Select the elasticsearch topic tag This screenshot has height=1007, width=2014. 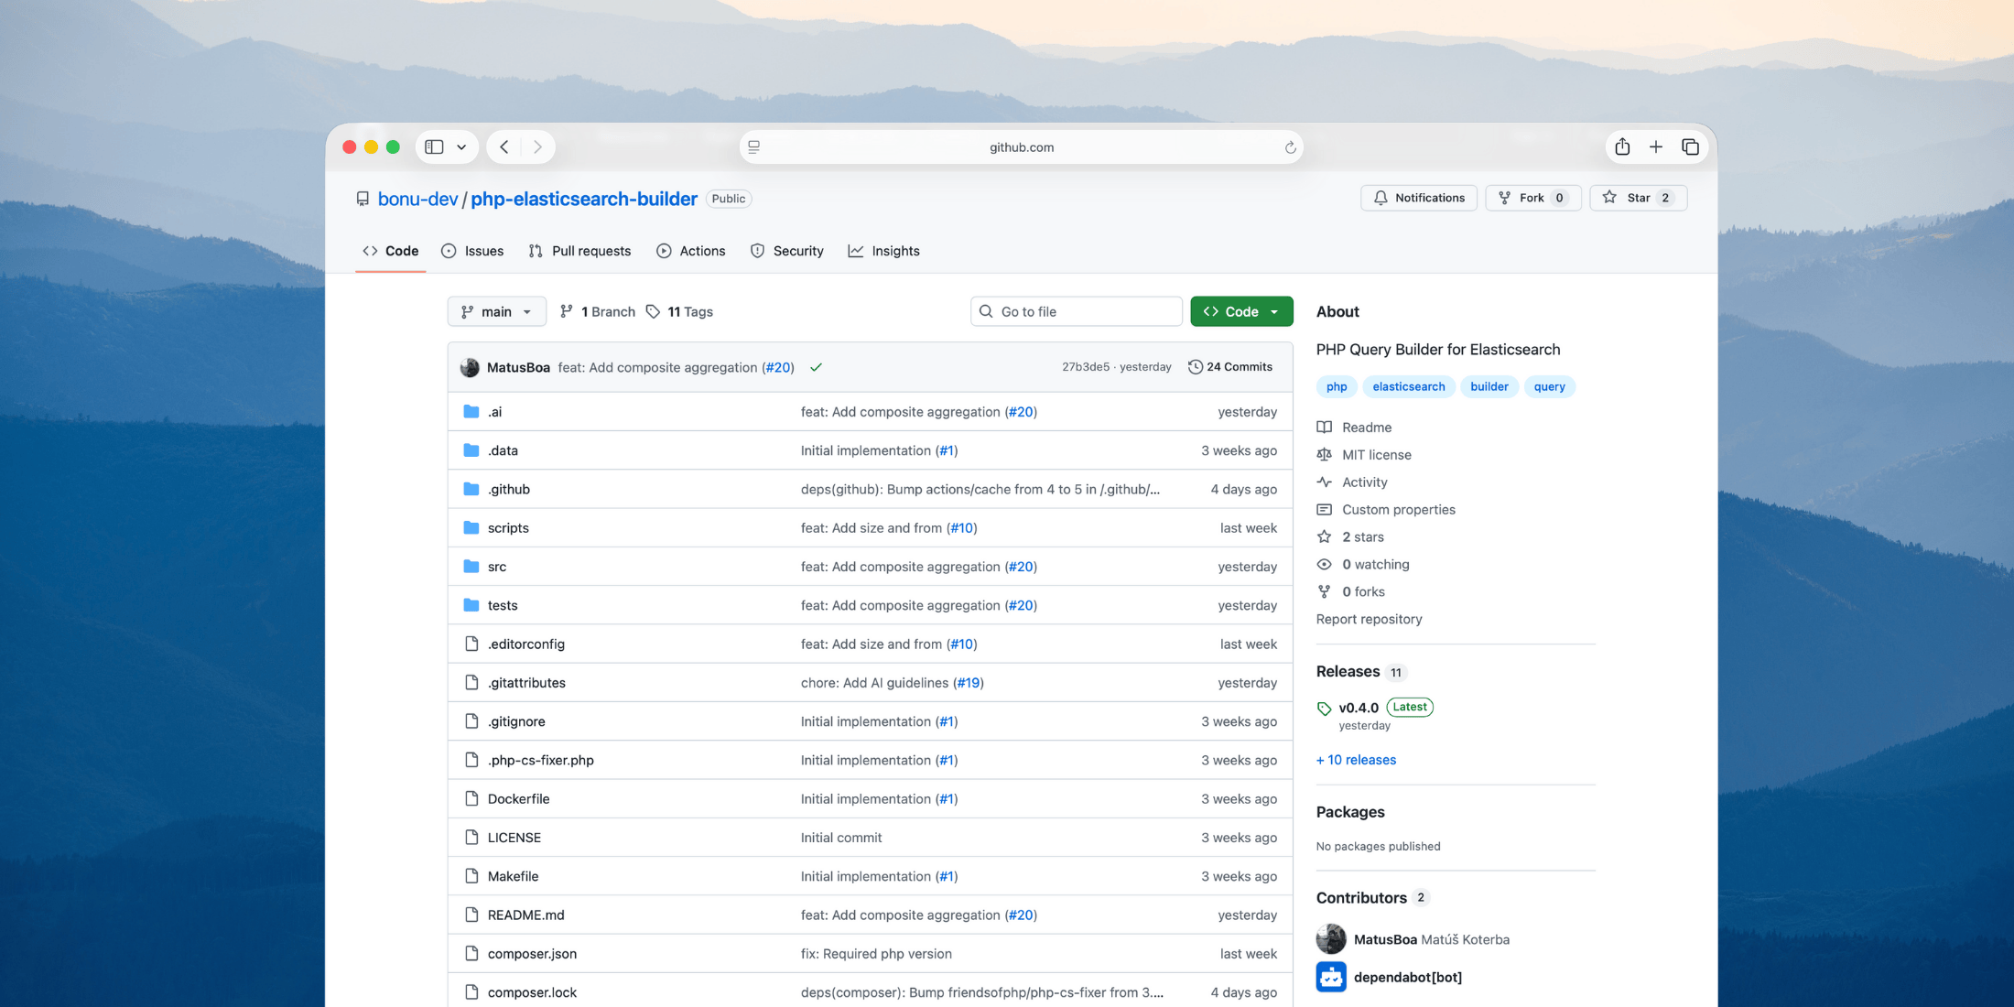coord(1409,386)
